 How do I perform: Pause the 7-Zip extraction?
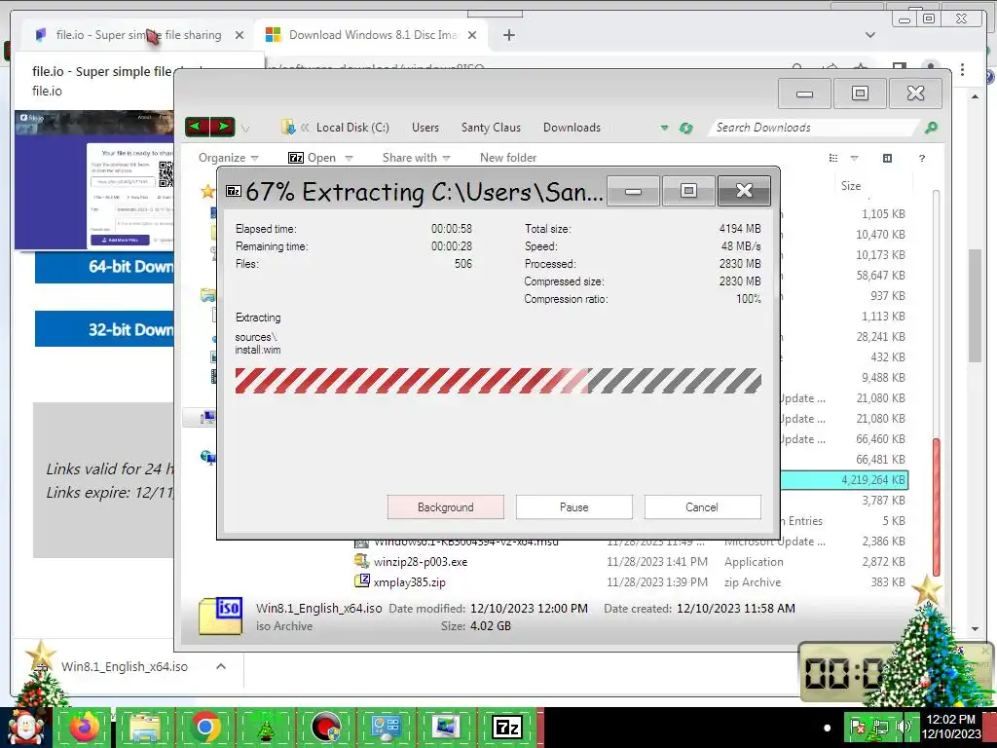coord(573,506)
